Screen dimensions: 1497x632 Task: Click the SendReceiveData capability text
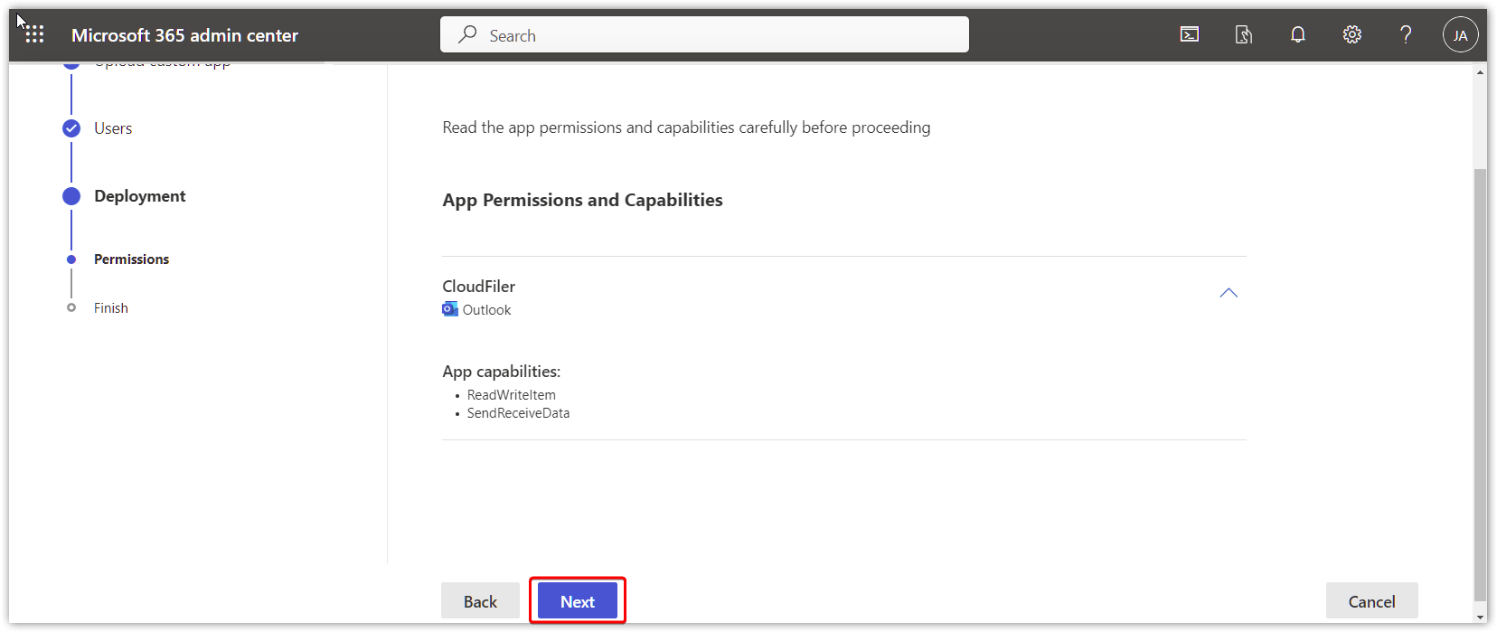pyautogui.click(x=518, y=413)
